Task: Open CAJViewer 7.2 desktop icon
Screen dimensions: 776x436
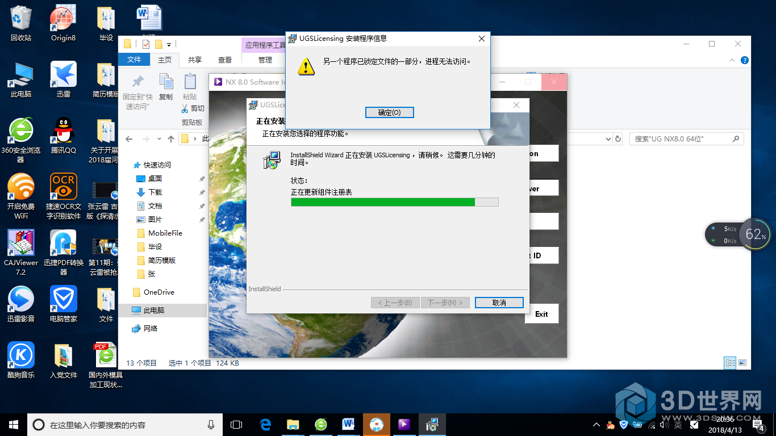Action: click(x=21, y=253)
